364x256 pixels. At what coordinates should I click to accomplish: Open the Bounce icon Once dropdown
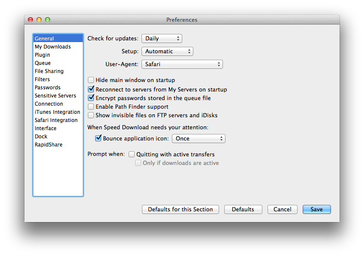click(198, 139)
